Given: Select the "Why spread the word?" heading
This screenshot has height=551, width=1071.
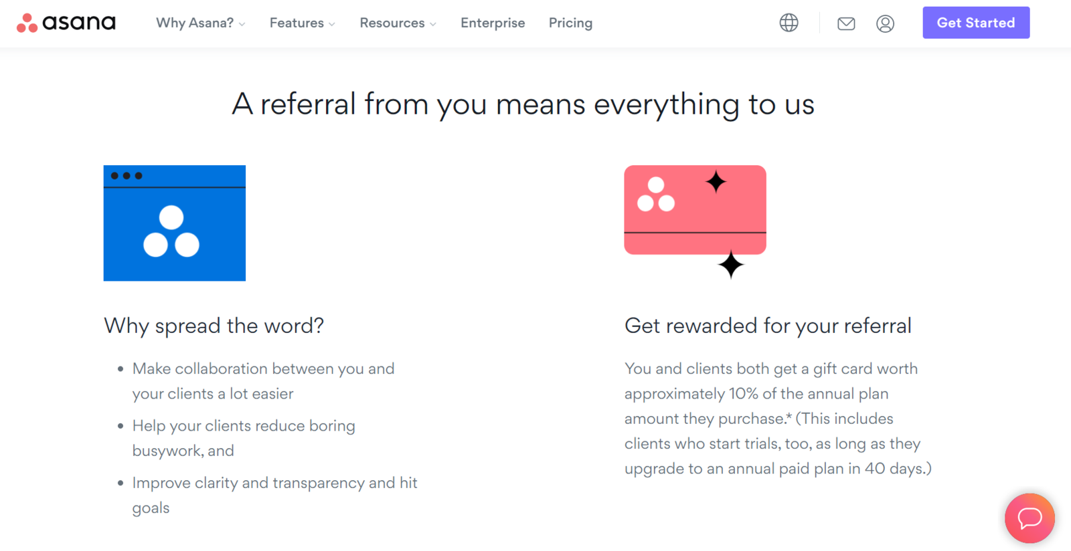Looking at the screenshot, I should coord(214,326).
